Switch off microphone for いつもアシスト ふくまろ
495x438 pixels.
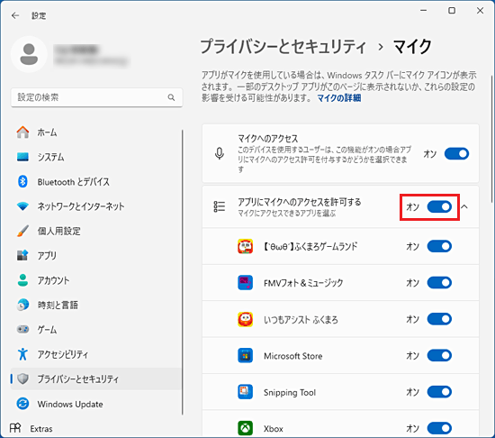[x=439, y=319]
